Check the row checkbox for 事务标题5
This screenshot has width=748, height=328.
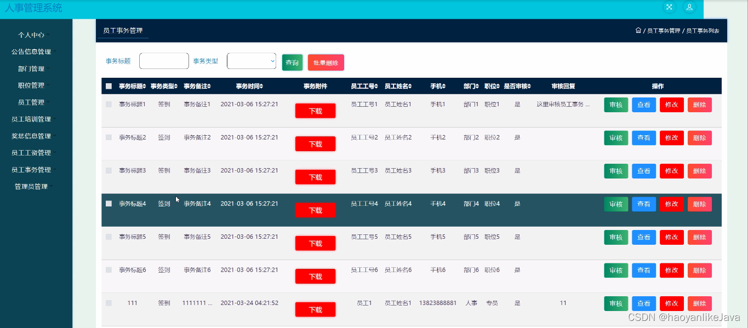109,237
